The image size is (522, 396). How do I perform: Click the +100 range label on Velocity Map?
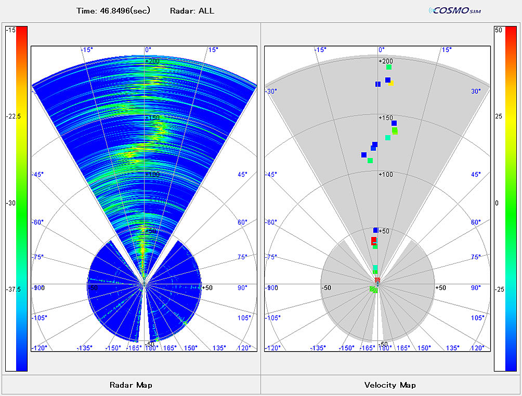386,174
